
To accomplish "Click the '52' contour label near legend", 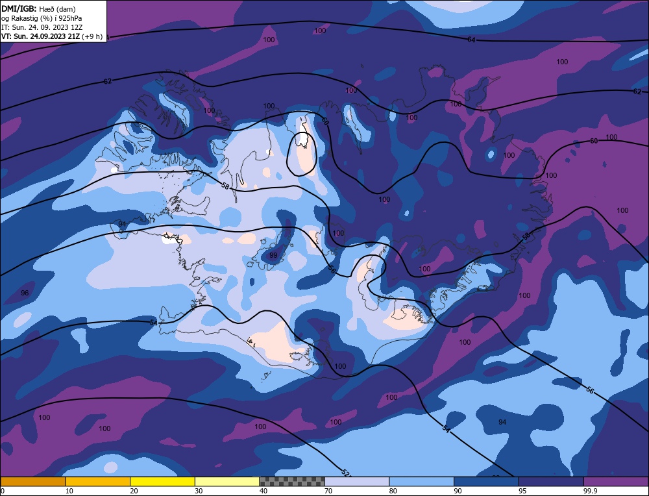I will [346, 473].
